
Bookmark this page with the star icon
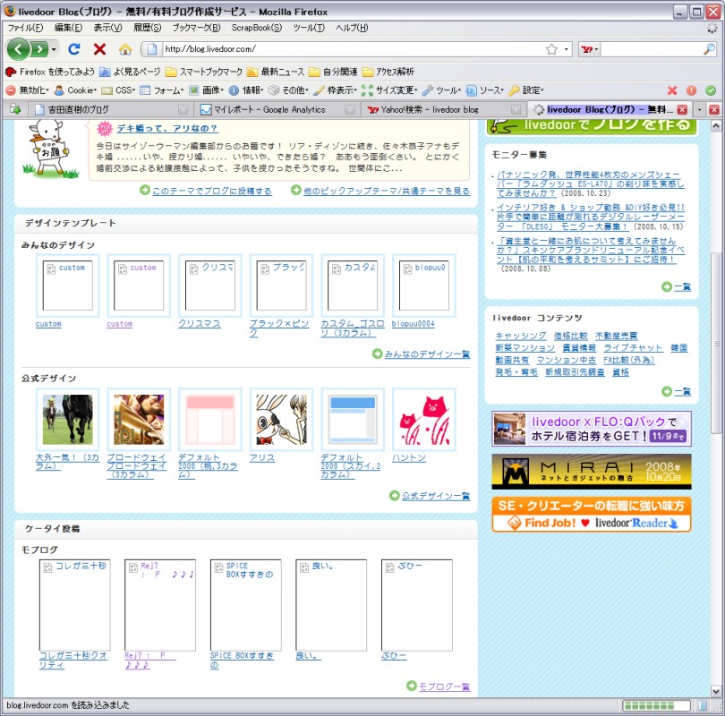551,49
